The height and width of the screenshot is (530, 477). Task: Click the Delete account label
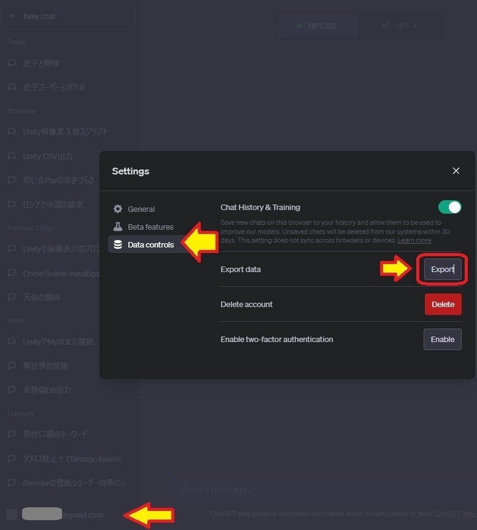click(x=246, y=304)
